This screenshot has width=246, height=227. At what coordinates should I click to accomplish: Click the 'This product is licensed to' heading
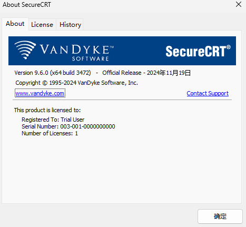pos(47,110)
